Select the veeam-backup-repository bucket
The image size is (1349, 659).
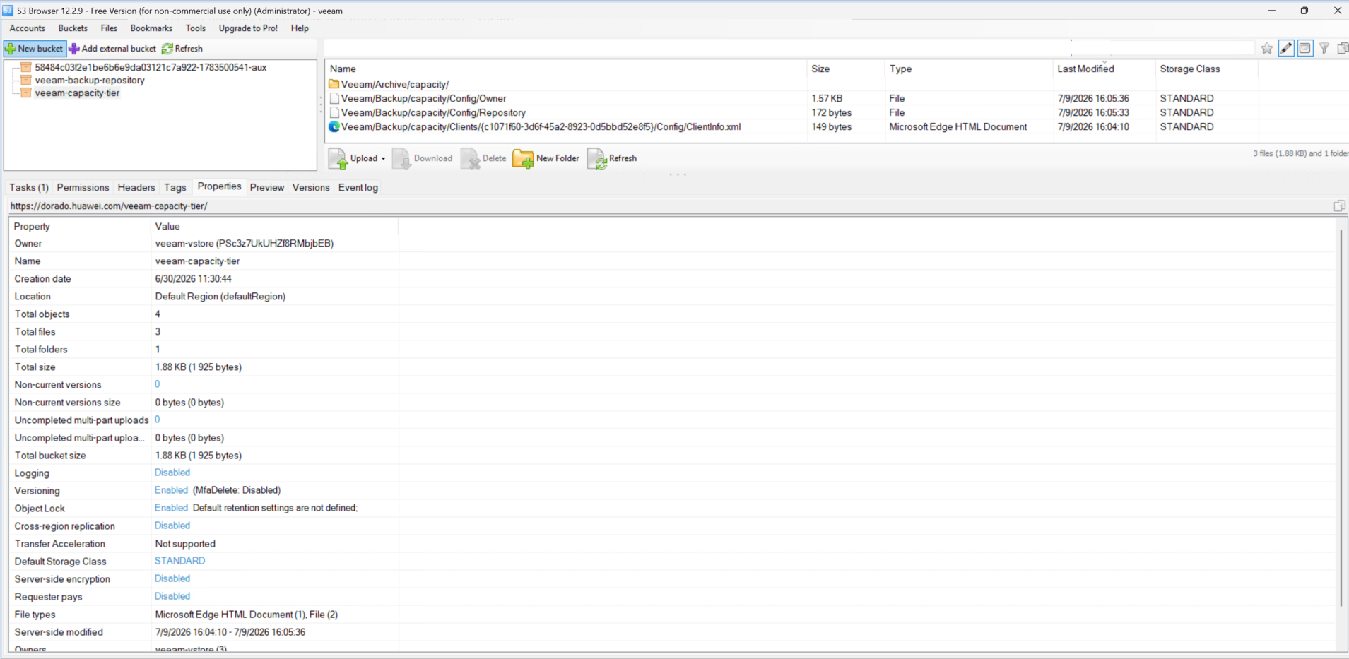click(x=90, y=80)
